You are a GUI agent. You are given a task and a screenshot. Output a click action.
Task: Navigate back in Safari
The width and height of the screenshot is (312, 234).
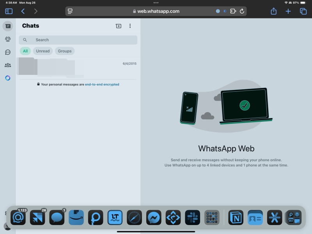pos(23,11)
